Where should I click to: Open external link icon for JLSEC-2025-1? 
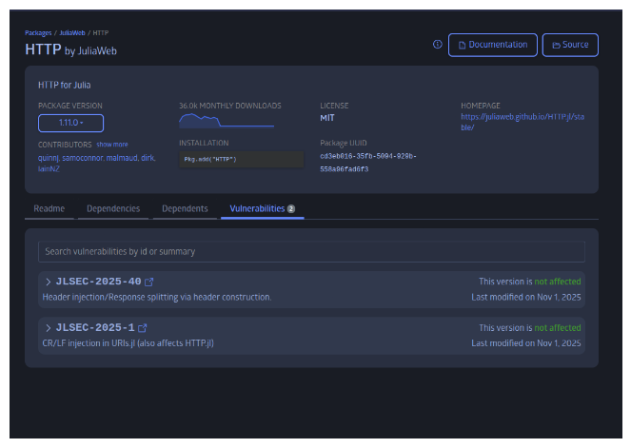click(143, 328)
